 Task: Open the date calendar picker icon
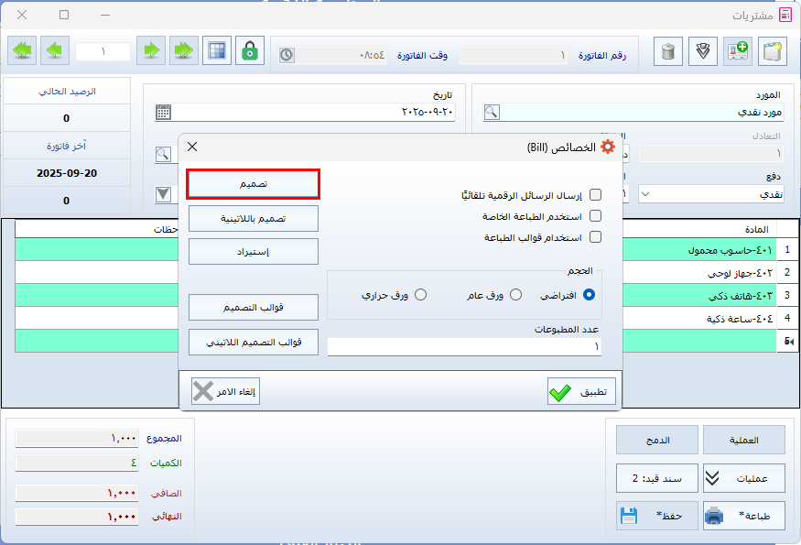163,112
